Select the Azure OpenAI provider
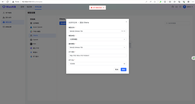The image size is (195, 104). coord(42,27)
